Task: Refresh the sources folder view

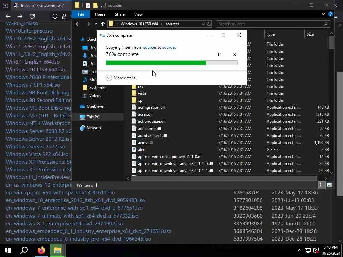Action: click(209, 24)
